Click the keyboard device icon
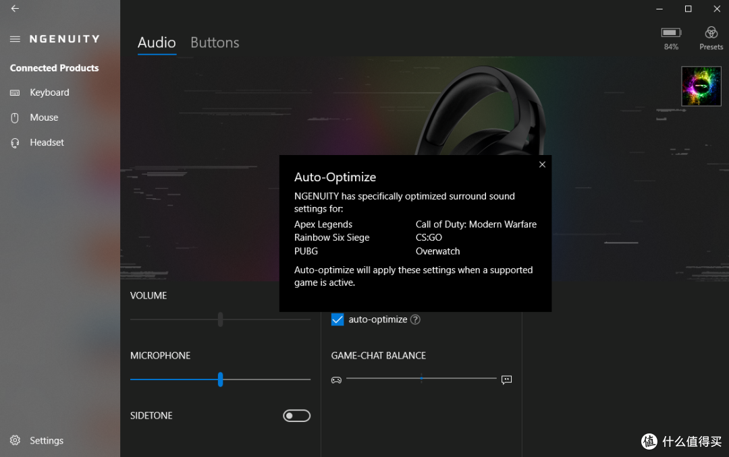 tap(15, 93)
